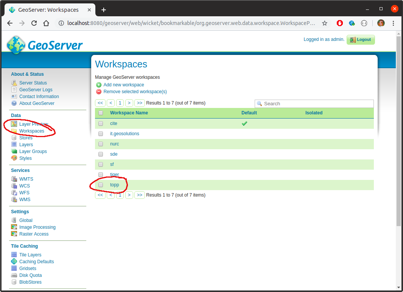Check the select-all box in table header
This screenshot has width=403, height=292.
click(x=101, y=113)
